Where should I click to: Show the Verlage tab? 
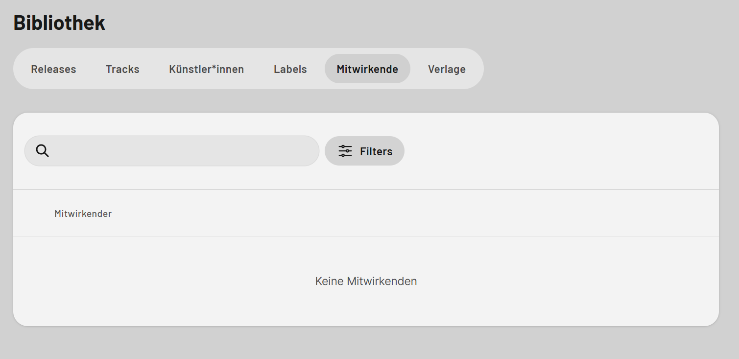click(x=447, y=69)
